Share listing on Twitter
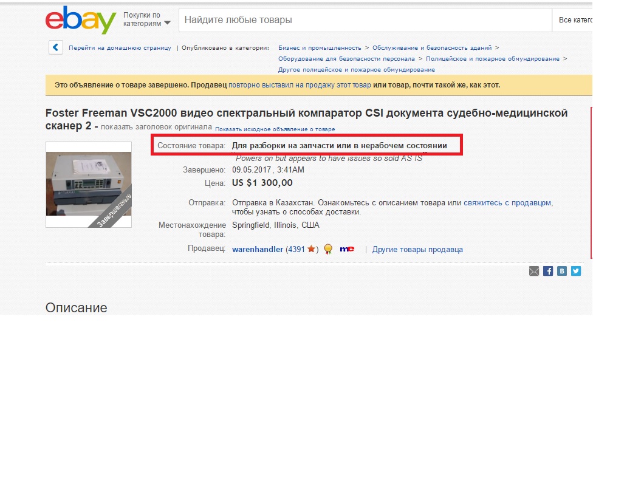This screenshot has height=486, width=627. point(576,272)
